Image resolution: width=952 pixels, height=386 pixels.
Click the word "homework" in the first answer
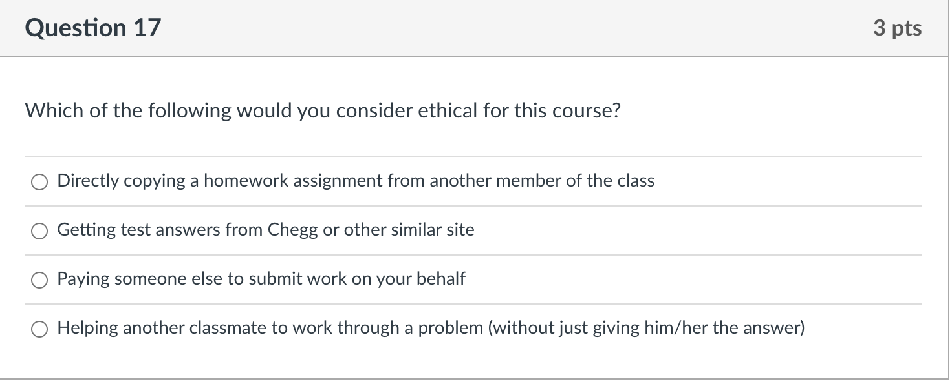pyautogui.click(x=246, y=181)
